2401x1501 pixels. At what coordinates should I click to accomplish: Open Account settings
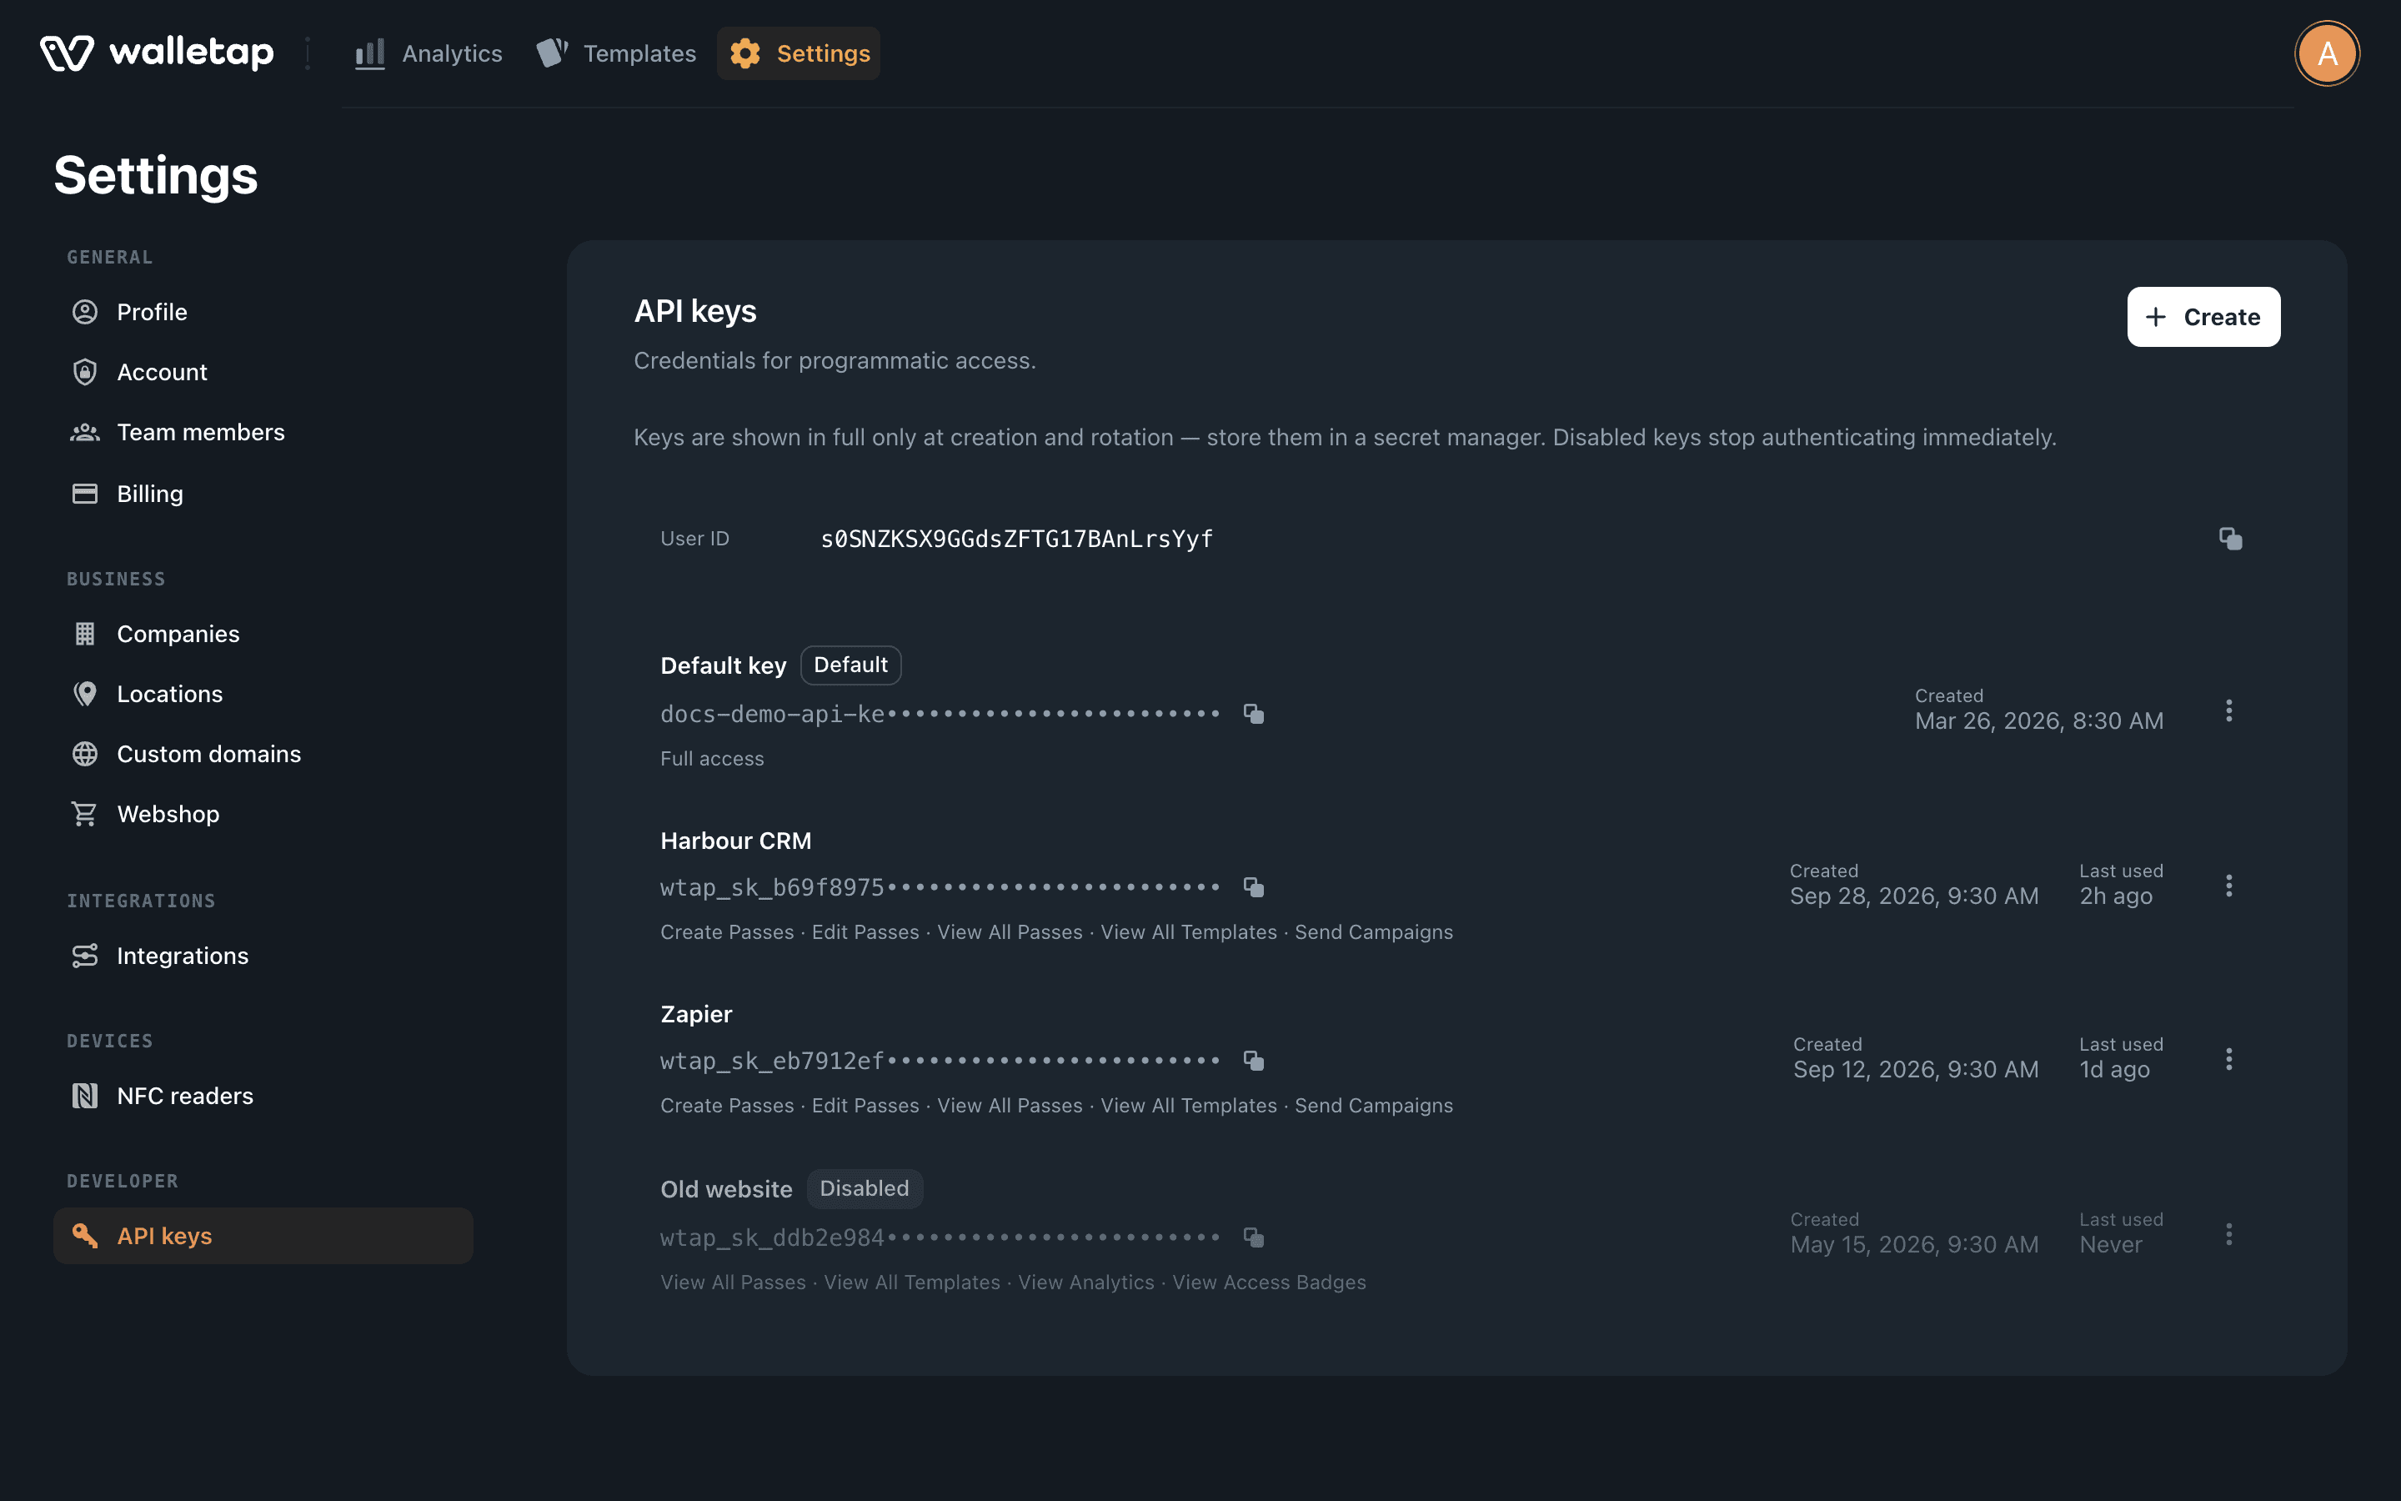tap(263, 372)
